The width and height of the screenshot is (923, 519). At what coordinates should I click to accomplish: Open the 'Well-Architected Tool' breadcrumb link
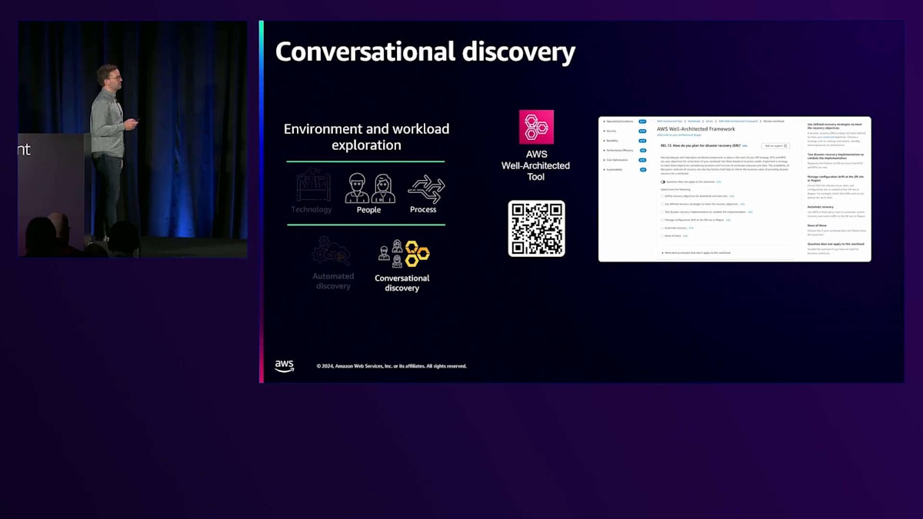(x=670, y=121)
